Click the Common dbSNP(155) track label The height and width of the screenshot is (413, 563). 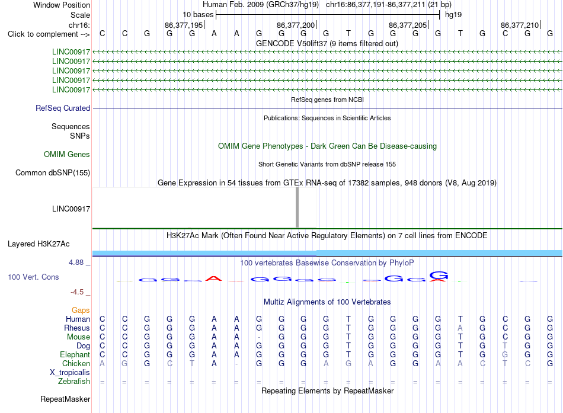(x=53, y=173)
